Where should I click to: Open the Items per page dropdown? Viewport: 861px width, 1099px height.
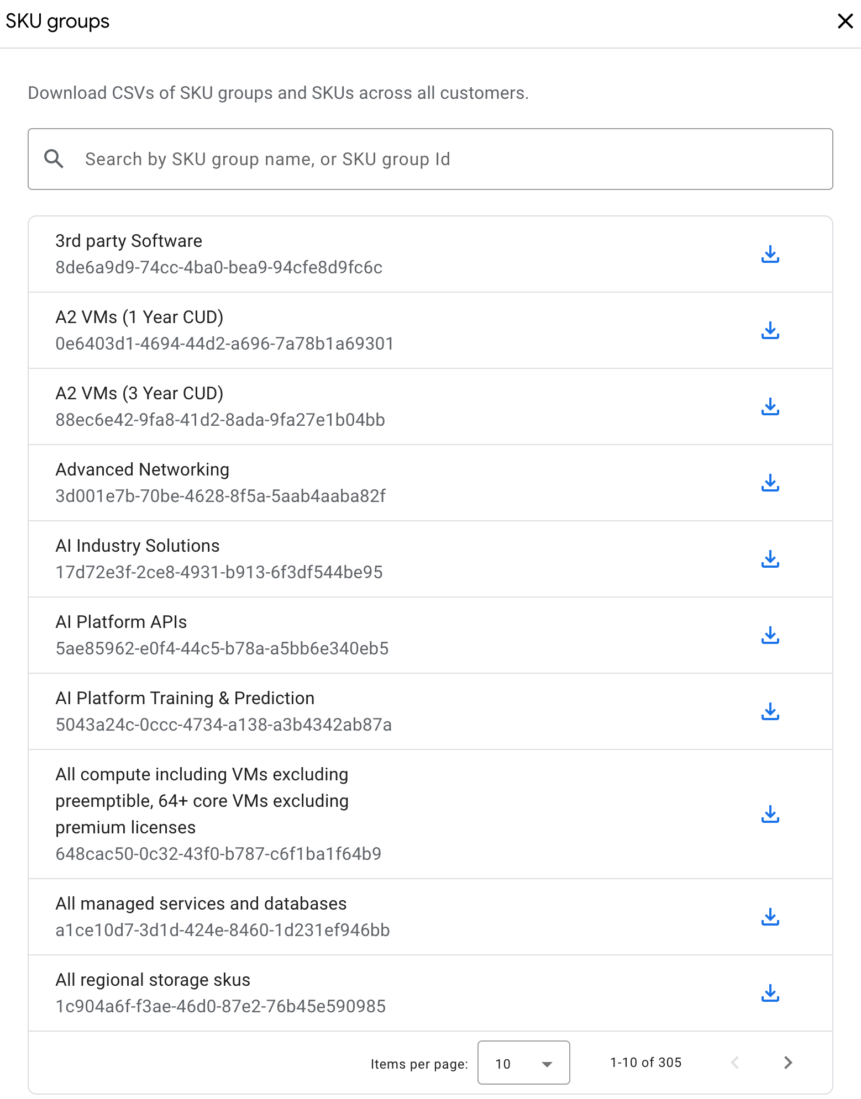[x=523, y=1063]
